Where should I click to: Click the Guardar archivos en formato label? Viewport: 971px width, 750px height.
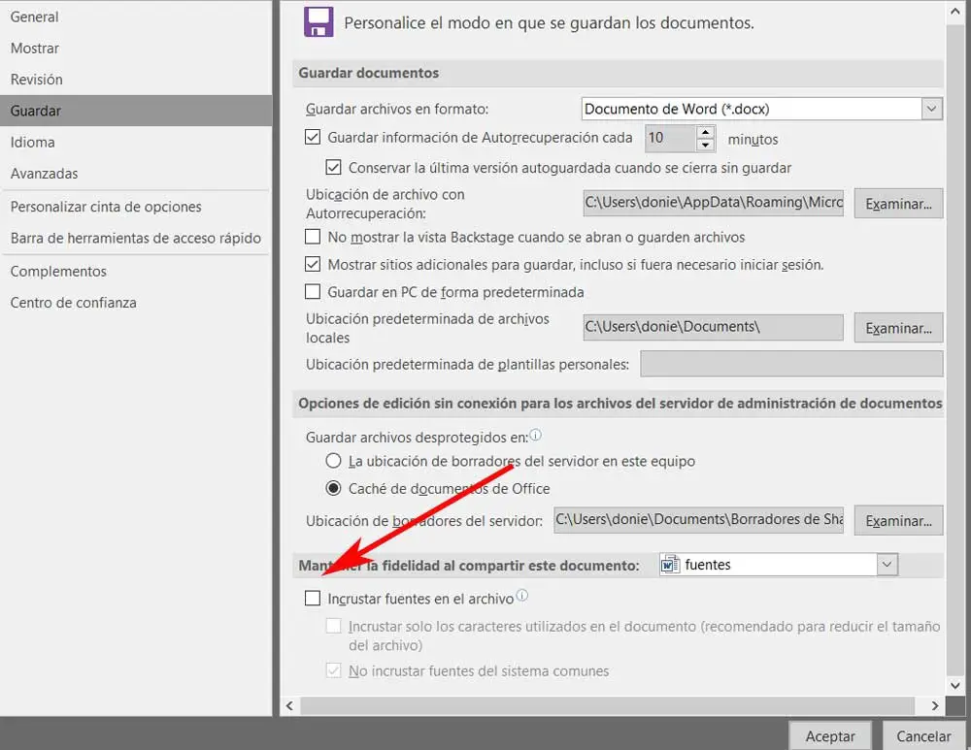pos(397,109)
